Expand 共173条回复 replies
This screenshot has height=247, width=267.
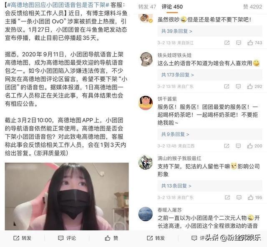point(177,75)
